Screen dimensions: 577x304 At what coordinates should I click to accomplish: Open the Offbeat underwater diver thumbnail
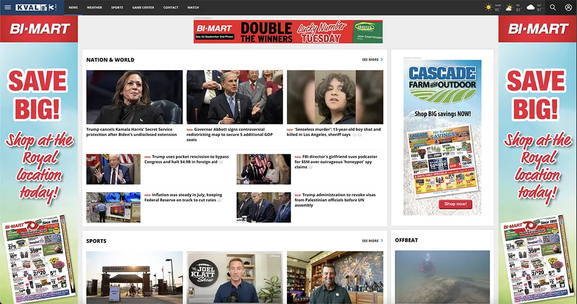click(x=442, y=277)
